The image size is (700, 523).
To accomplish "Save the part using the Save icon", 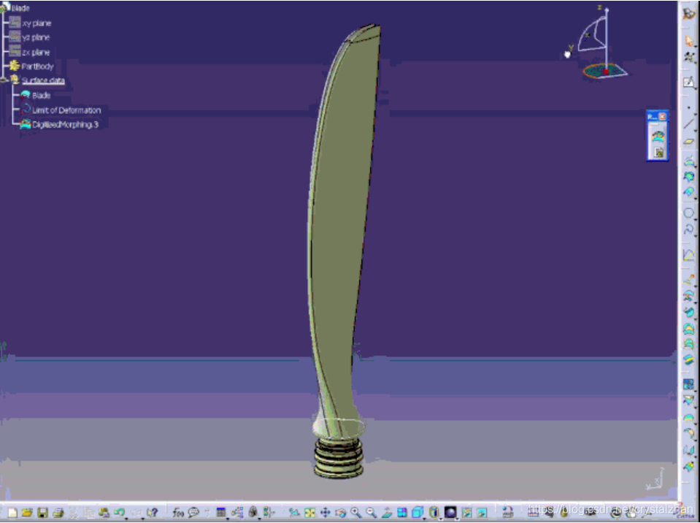I will tap(42, 513).
